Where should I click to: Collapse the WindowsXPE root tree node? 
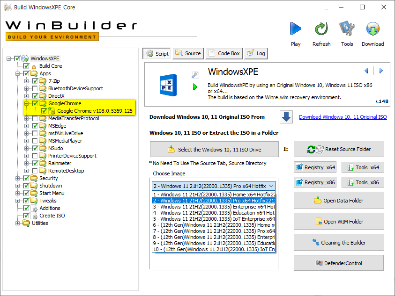coord(9,58)
